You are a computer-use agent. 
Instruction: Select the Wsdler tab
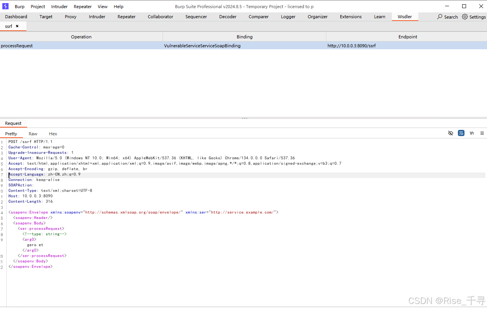pos(405,17)
